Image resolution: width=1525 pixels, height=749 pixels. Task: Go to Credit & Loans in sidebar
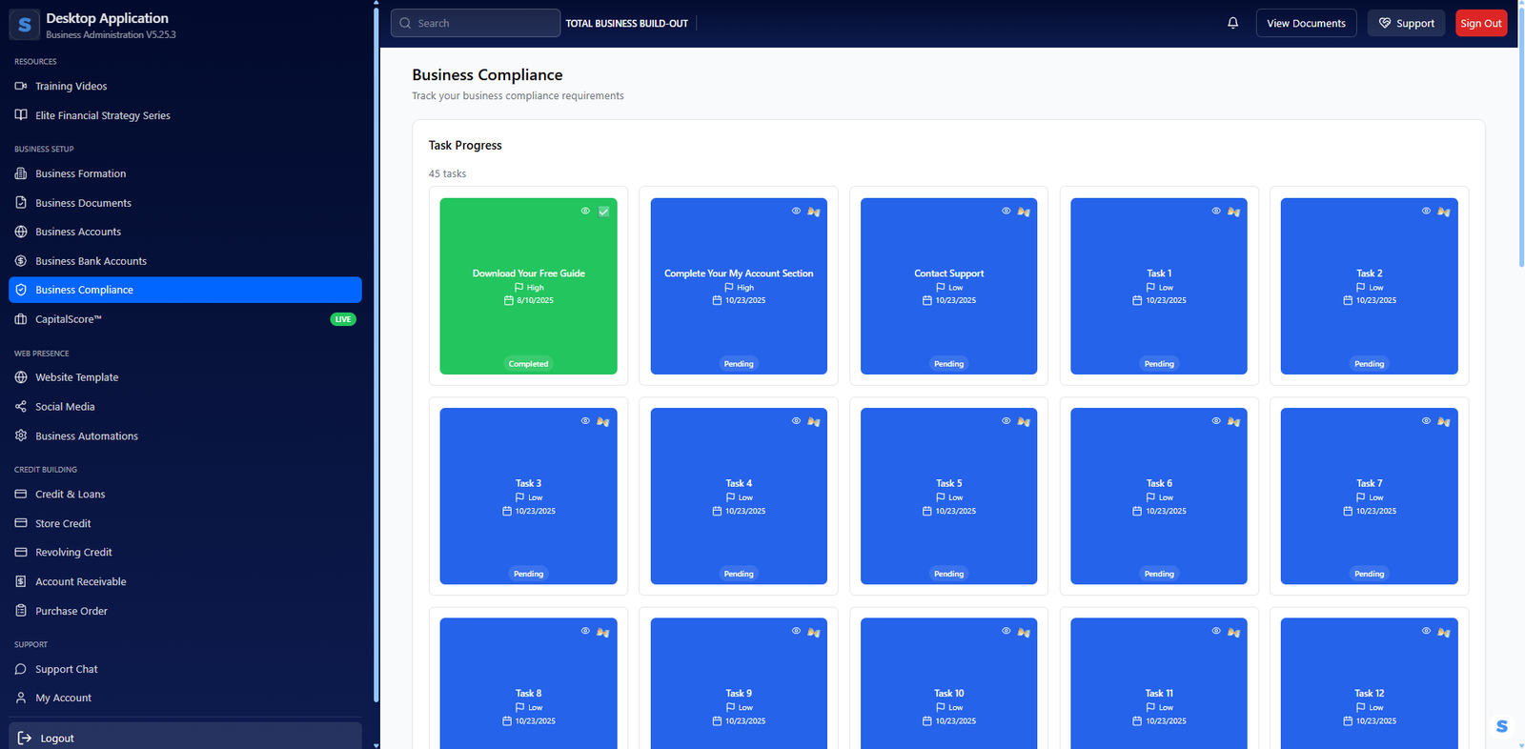71,495
